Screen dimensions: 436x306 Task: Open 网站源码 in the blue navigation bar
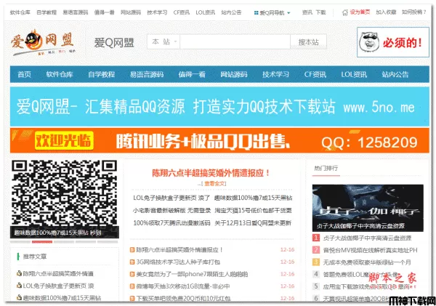[x=234, y=74]
